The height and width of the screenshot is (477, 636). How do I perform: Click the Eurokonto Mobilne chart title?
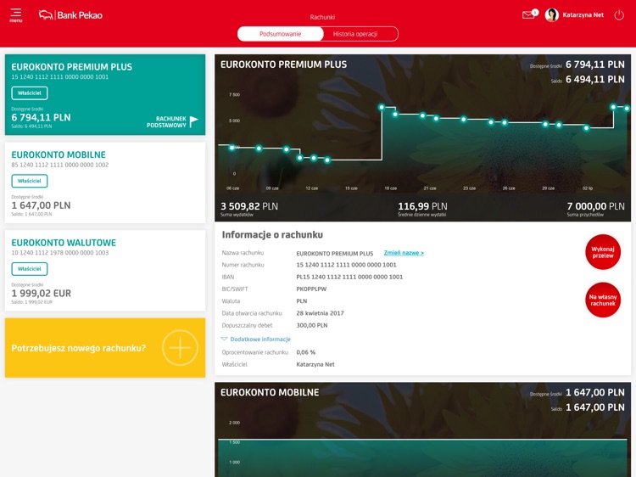pyautogui.click(x=270, y=393)
